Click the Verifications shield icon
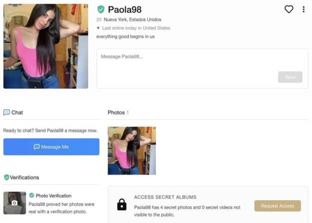Viewport: 312px width, 223px height. 6,177
